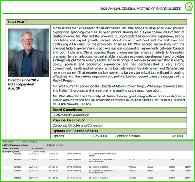Screen dimensions: 195x182
Task: Click transaction ID 4248364
Action: [x=18, y=171]
